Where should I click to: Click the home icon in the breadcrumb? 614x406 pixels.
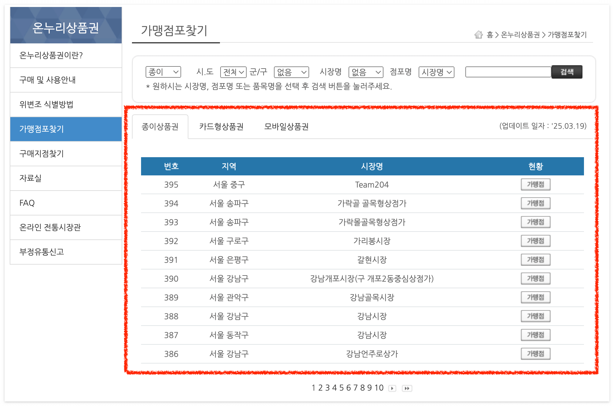[479, 35]
